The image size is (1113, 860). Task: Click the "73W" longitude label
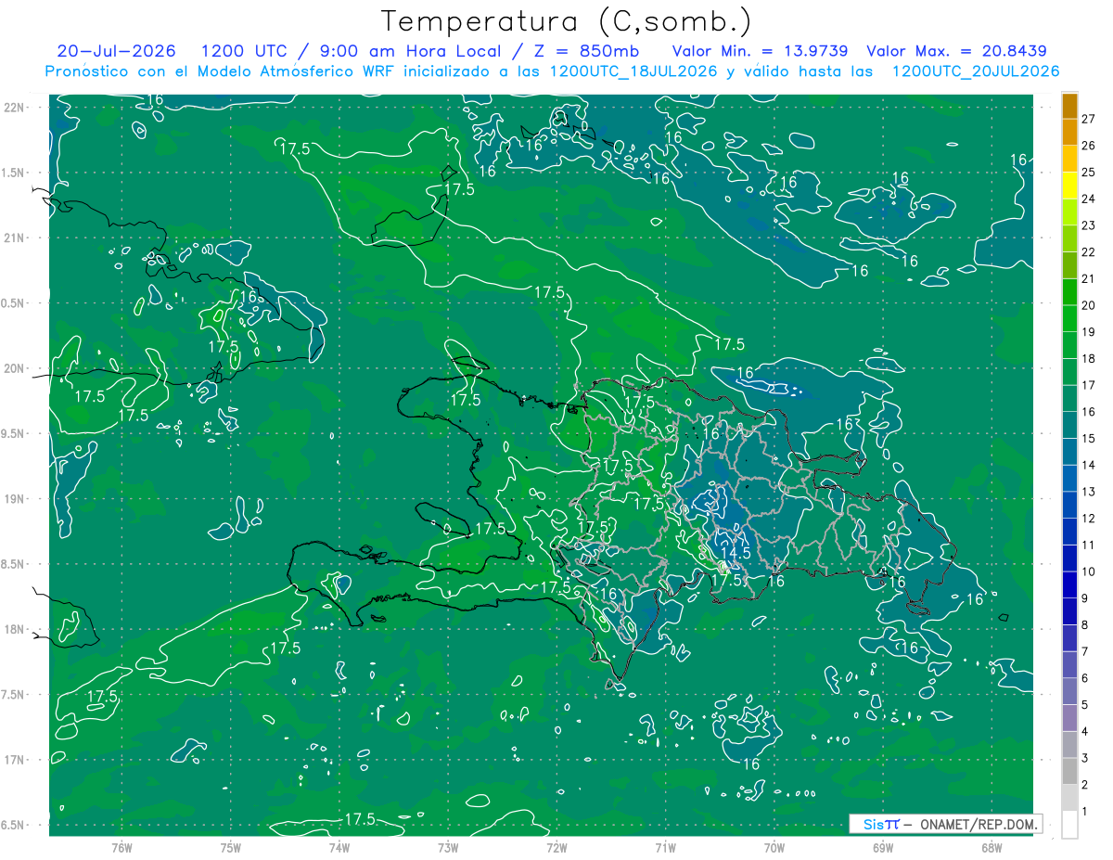(448, 848)
